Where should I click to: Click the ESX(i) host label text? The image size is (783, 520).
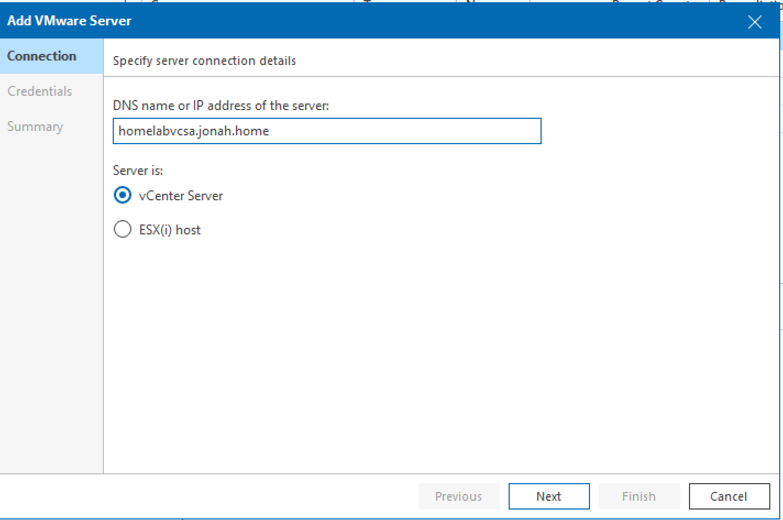coord(170,229)
